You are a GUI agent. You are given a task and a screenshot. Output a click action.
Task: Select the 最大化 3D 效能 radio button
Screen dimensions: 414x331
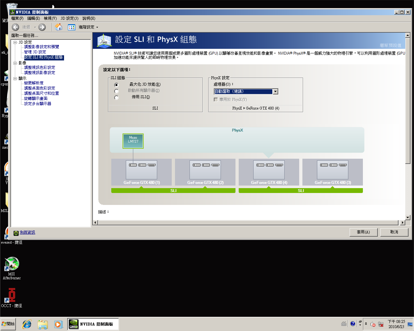116,85
